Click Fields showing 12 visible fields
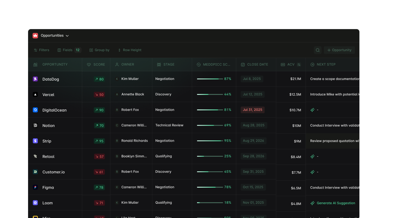394x218 pixels. 68,50
